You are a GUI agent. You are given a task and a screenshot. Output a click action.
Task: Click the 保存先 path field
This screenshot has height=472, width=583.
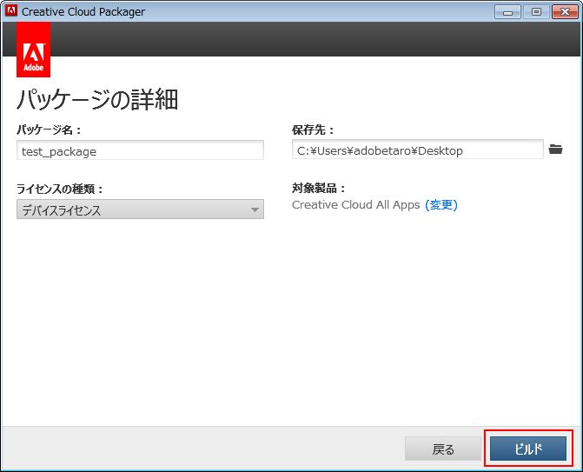coord(418,150)
